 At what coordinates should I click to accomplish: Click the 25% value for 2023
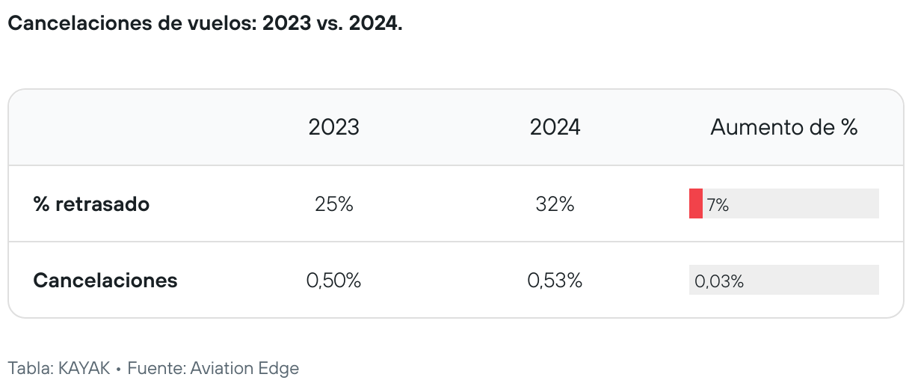click(333, 204)
